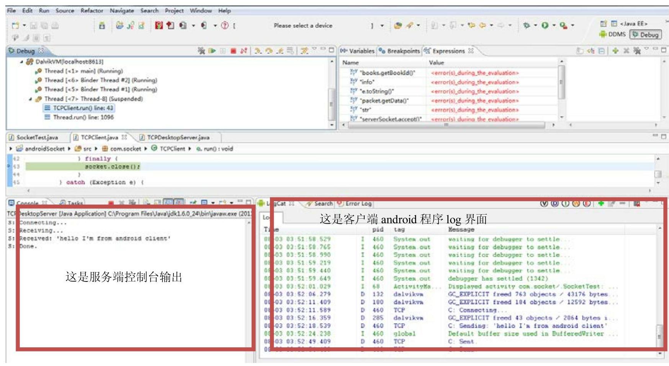
Task: Toggle Use Step Filters in Debug toolbar
Action: [x=304, y=51]
